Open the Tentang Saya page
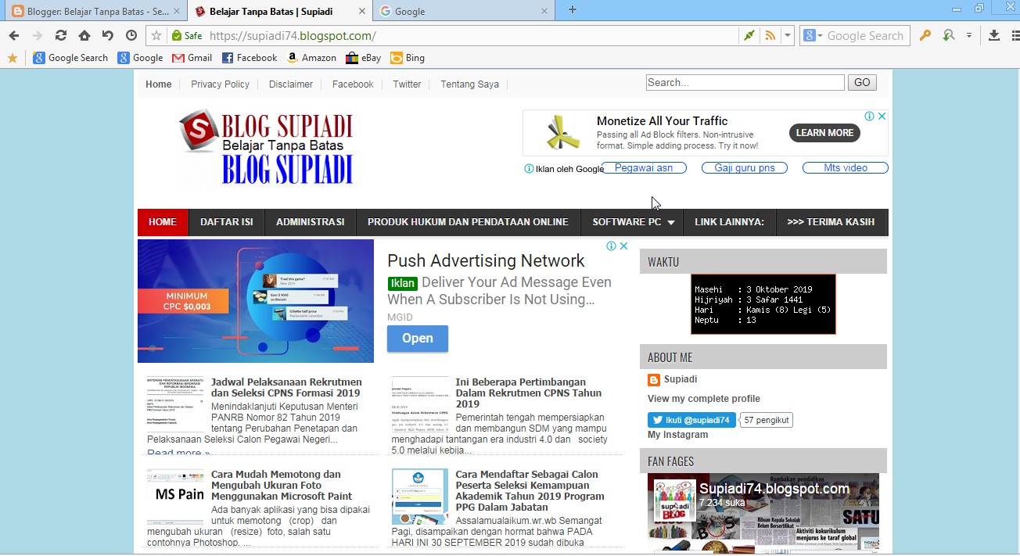 tap(469, 84)
